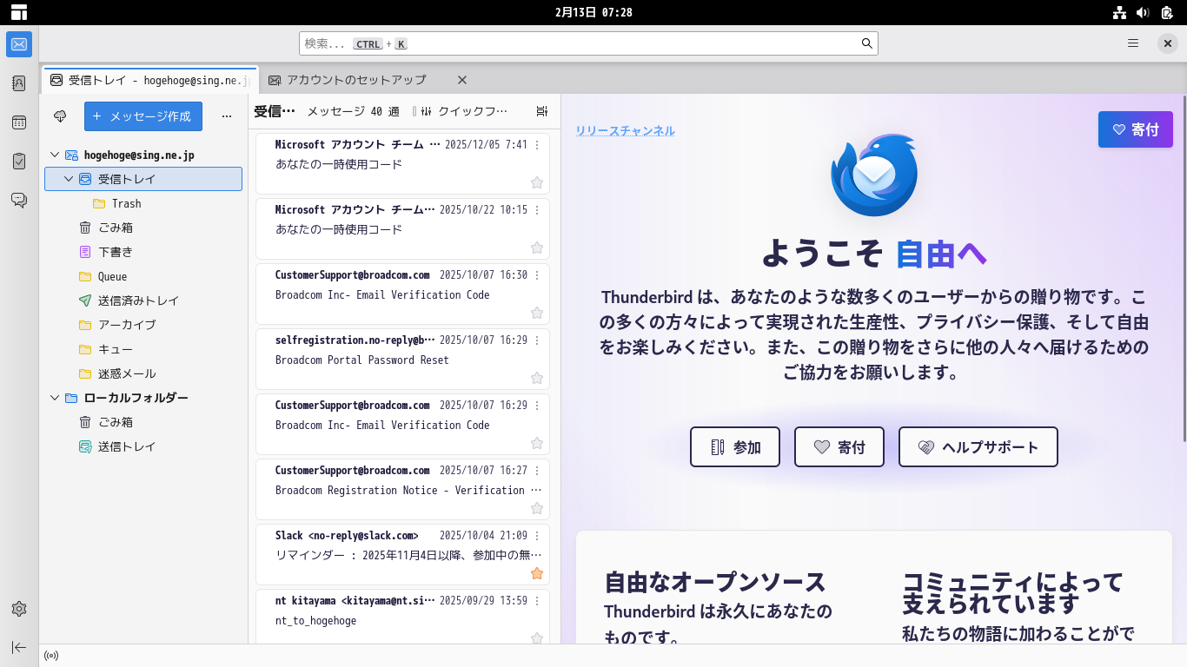Open online status indicator in status bar
Viewport: 1187px width, 667px height.
51,656
